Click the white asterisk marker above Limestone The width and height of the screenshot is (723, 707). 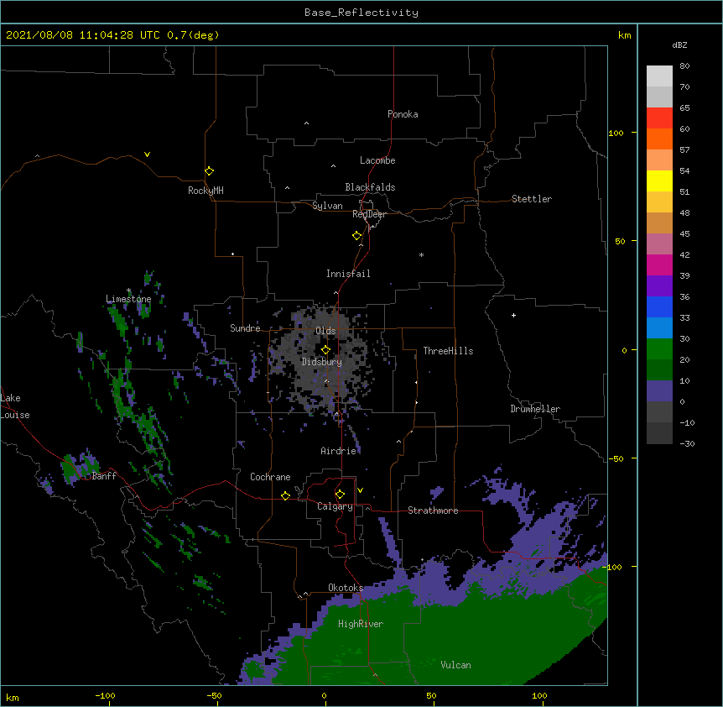point(129,291)
